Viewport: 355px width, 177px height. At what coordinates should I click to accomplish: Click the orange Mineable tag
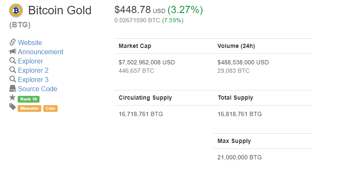point(29,108)
